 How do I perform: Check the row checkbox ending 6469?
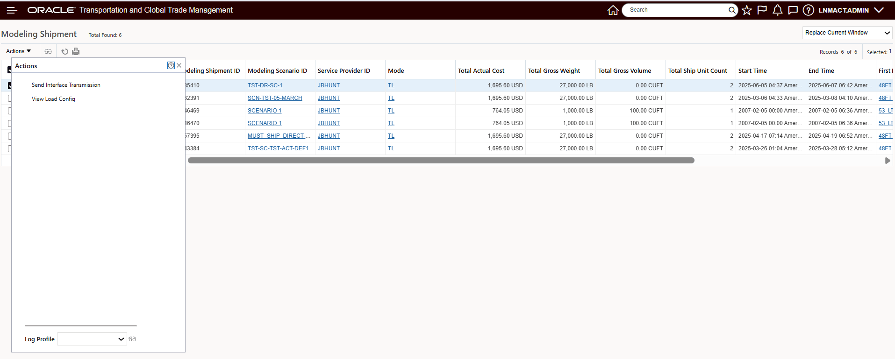[x=9, y=111]
